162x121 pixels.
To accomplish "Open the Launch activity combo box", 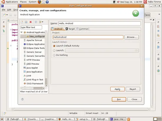I will [x=102, y=50].
